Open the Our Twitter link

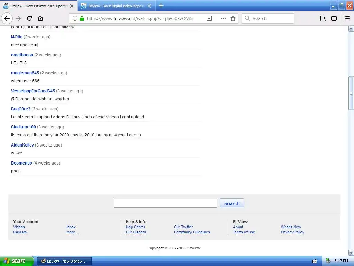[183, 227]
